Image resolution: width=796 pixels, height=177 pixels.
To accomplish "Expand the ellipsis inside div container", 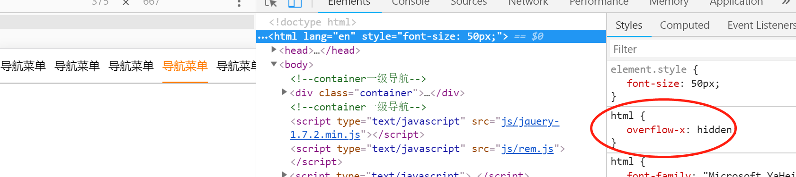I will point(427,93).
